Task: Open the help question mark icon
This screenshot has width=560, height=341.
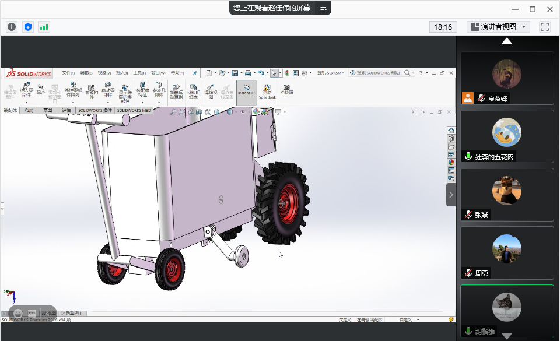Action: [421, 73]
